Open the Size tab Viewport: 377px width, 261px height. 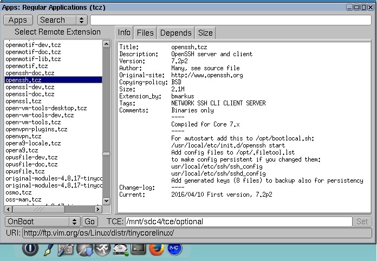205,32
